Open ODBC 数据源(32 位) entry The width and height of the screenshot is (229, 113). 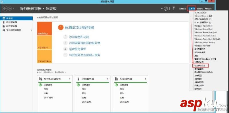pos(203,19)
